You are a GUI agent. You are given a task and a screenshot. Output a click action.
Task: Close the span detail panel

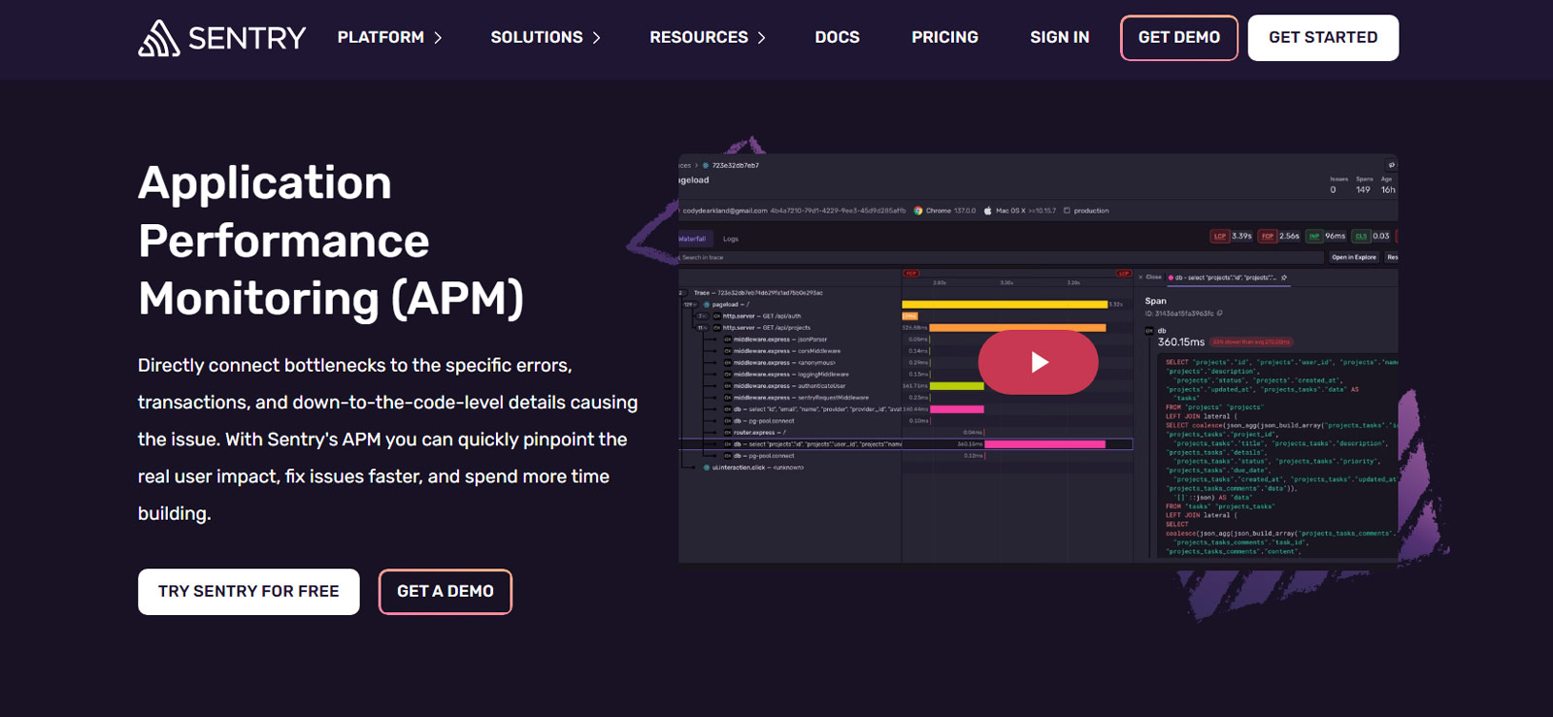click(x=1150, y=277)
